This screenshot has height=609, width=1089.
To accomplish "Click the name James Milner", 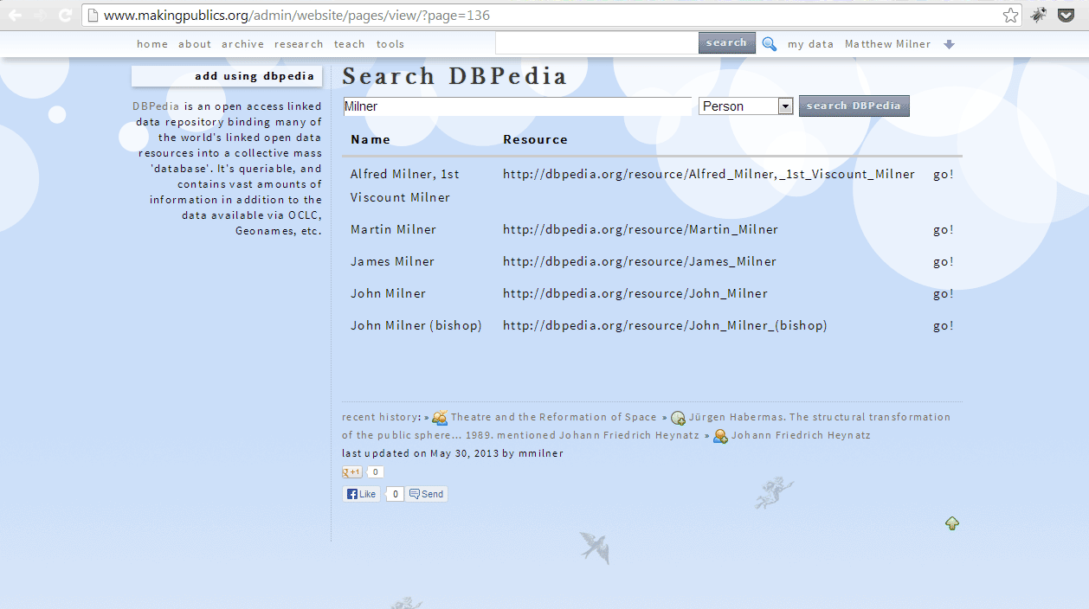I will (x=393, y=261).
